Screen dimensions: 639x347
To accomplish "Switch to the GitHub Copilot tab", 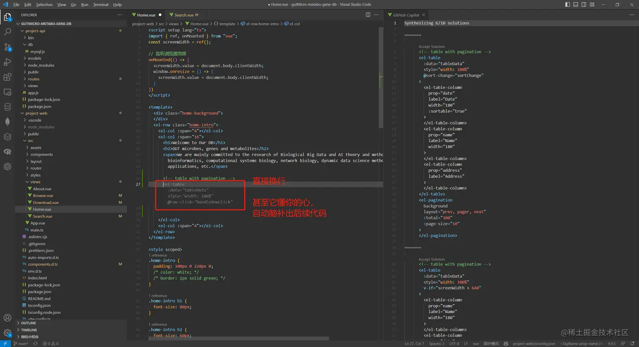I will 406,15.
